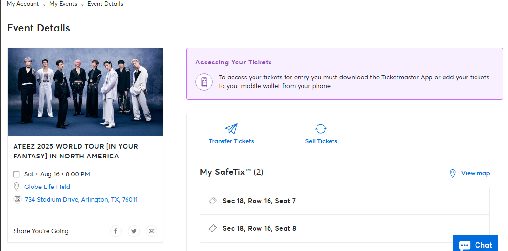
Task: Go to My Account breadcrumb
Action: click(23, 4)
